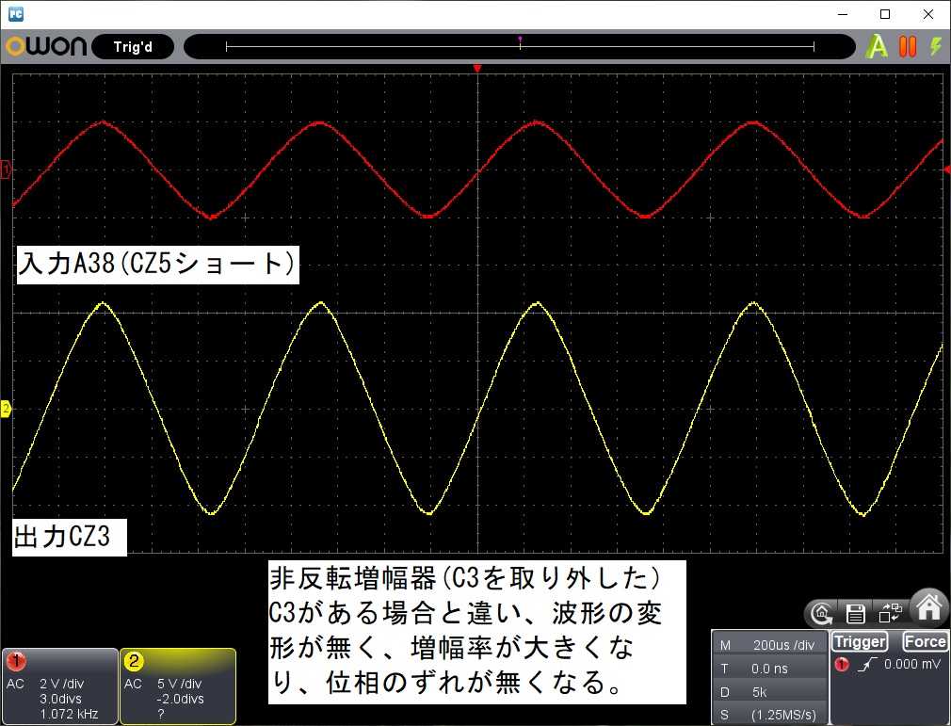Open the Home menu icon
This screenshot has width=951, height=726.
929,607
